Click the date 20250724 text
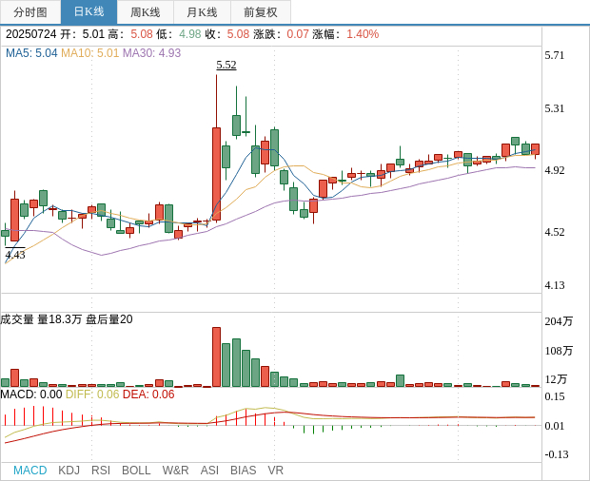590x481 pixels. click(x=30, y=34)
